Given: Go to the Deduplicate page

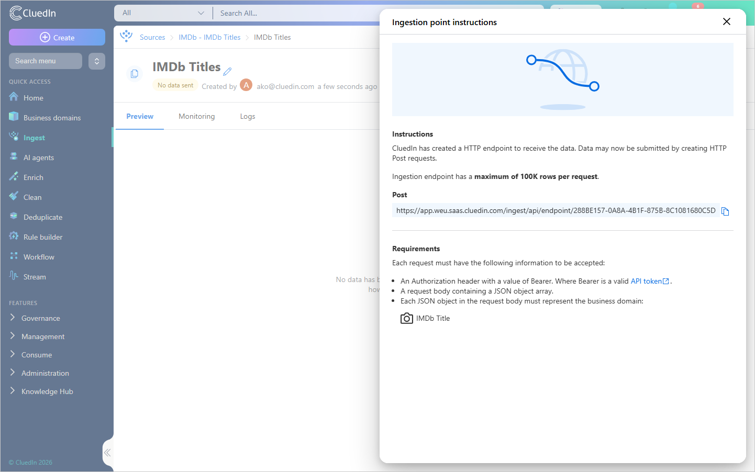Looking at the screenshot, I should pos(42,217).
